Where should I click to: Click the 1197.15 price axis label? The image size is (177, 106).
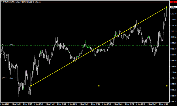click(x=173, y=78)
